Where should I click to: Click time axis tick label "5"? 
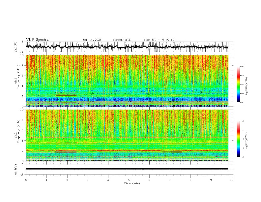(x=129, y=180)
